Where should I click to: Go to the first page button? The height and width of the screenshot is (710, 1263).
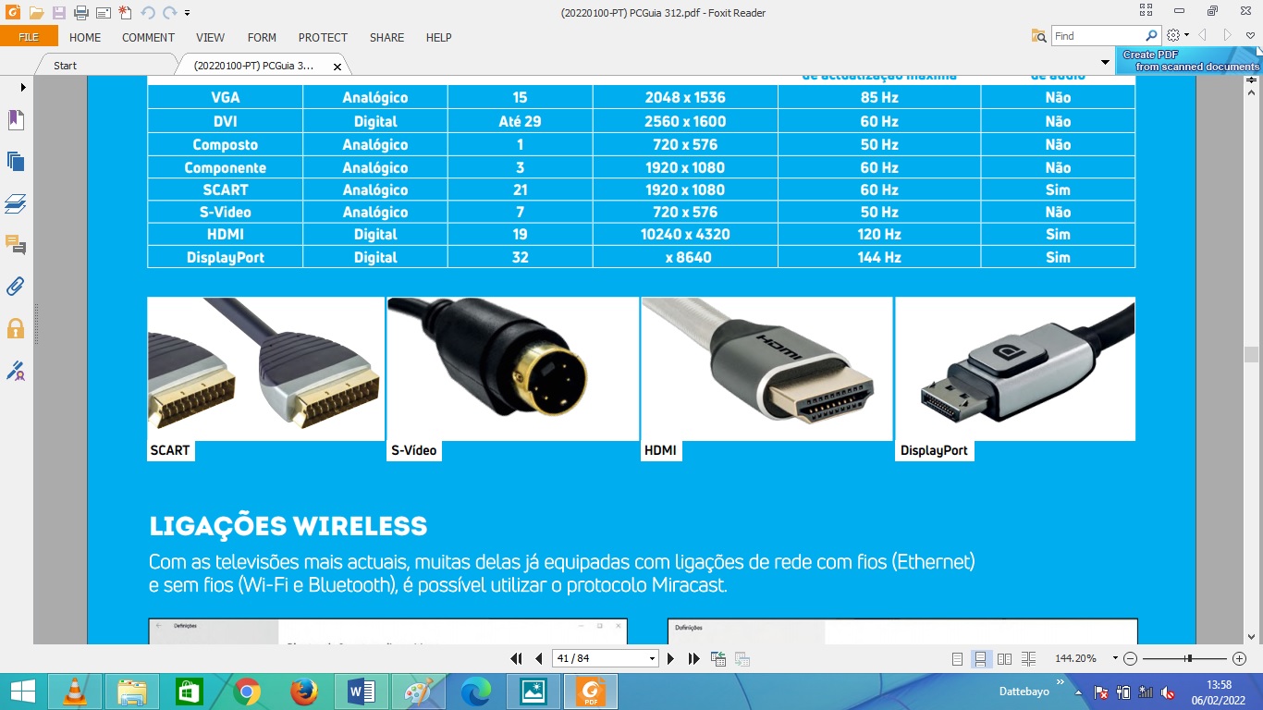[517, 658]
